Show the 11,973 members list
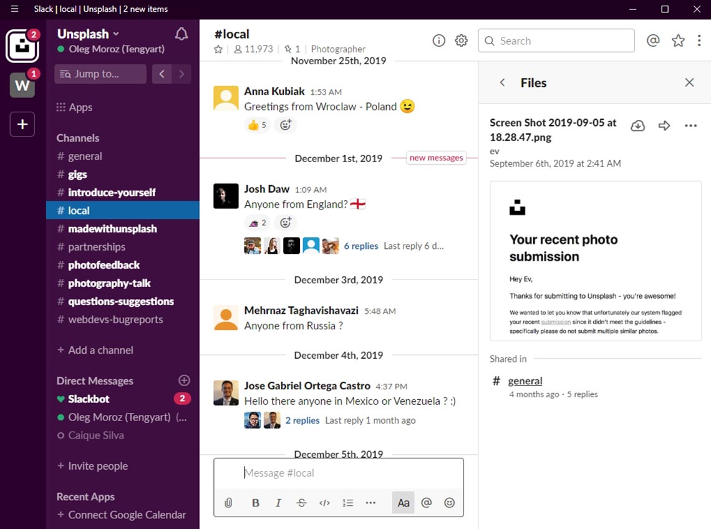Screen dimensions: 711x529 [x=253, y=49]
